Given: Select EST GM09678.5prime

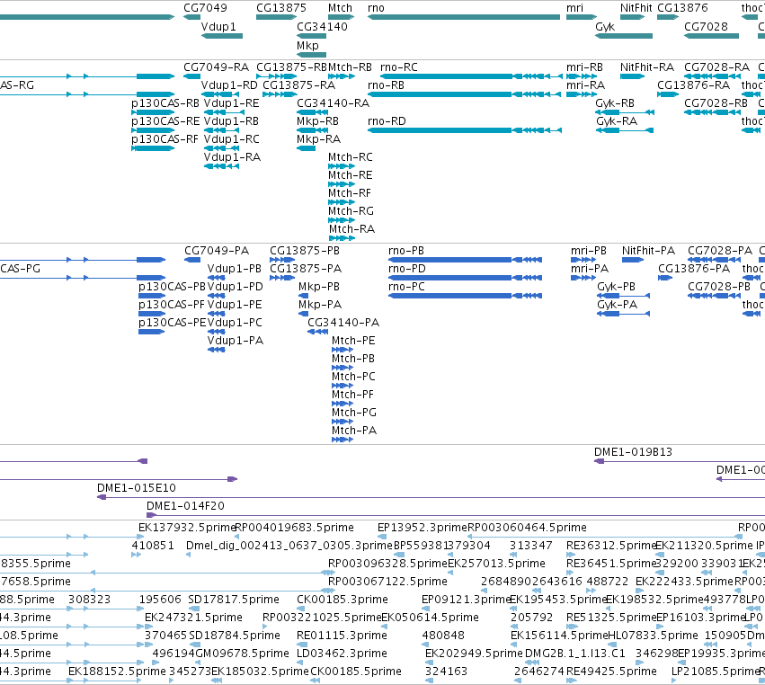Looking at the screenshot, I should pyautogui.click(x=243, y=654).
